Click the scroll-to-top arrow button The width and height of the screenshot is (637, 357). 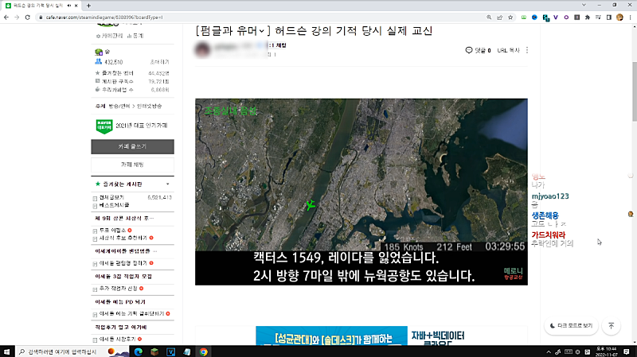(x=611, y=326)
